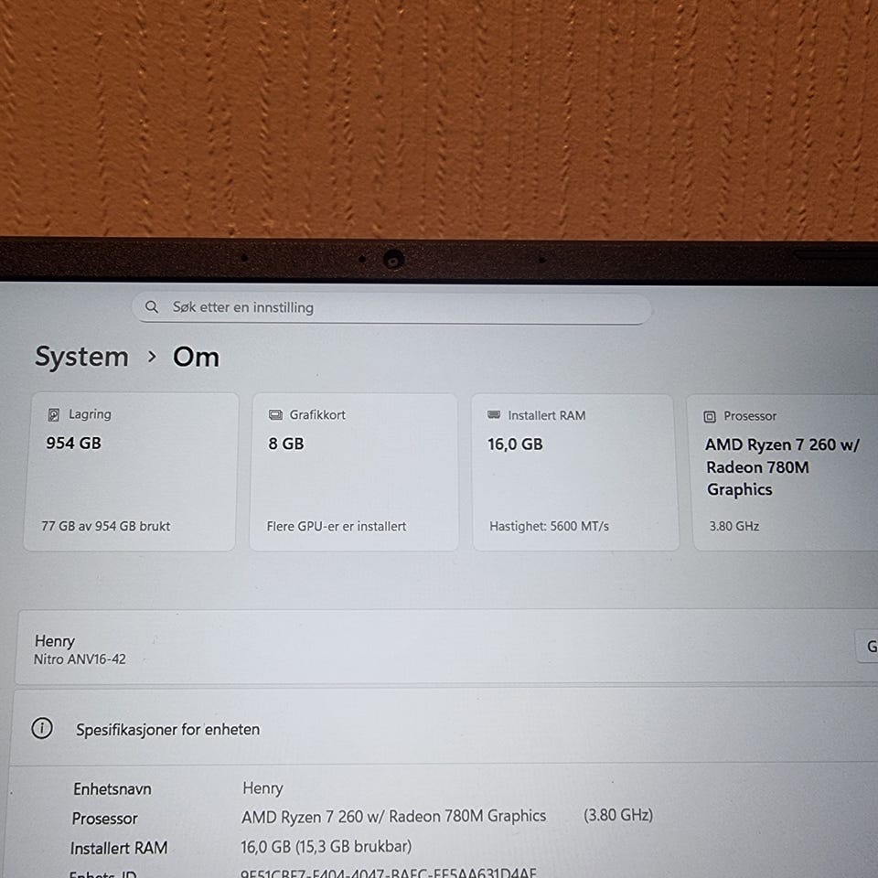Click 'Henry' value next to Enhetsnavn
Screen dimensions: 878x878
tap(262, 788)
